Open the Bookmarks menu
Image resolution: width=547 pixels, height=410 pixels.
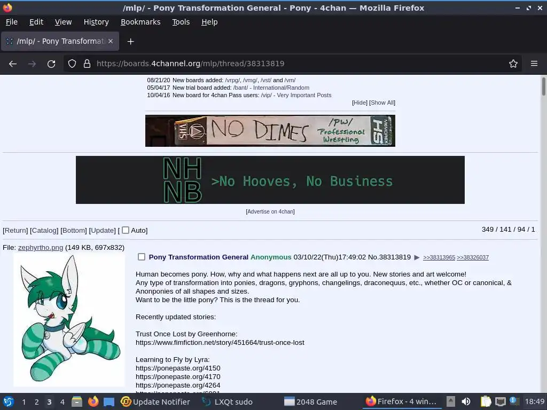coord(140,22)
